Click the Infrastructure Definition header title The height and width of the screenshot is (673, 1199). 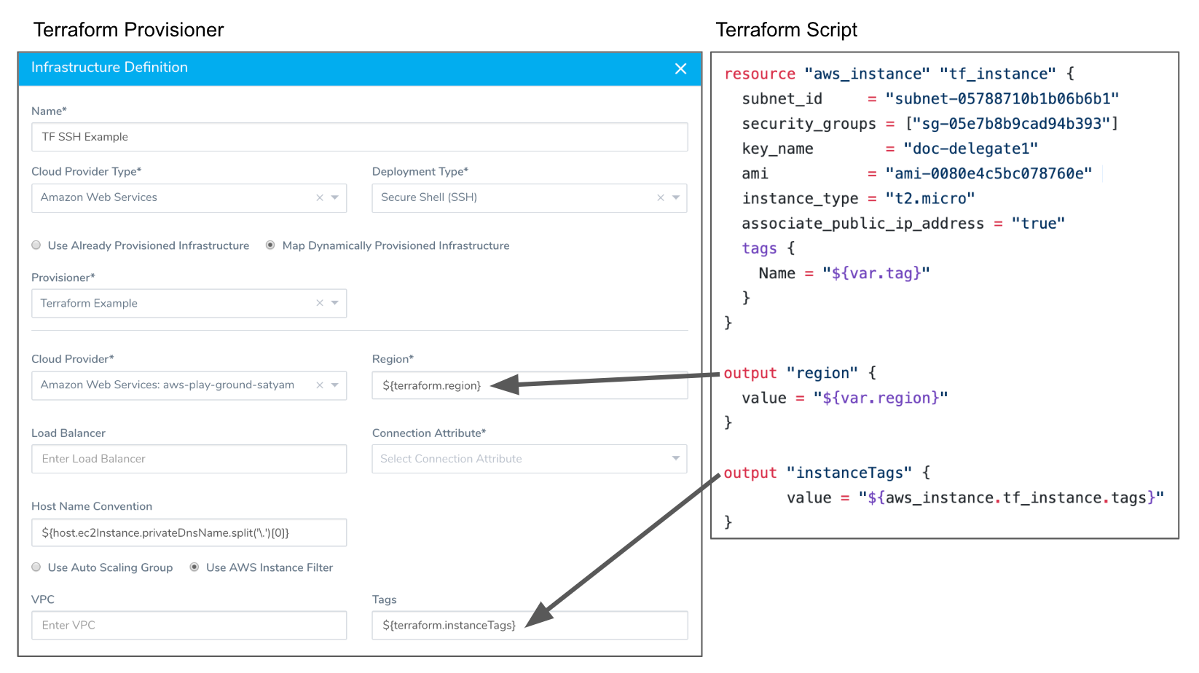coord(109,67)
